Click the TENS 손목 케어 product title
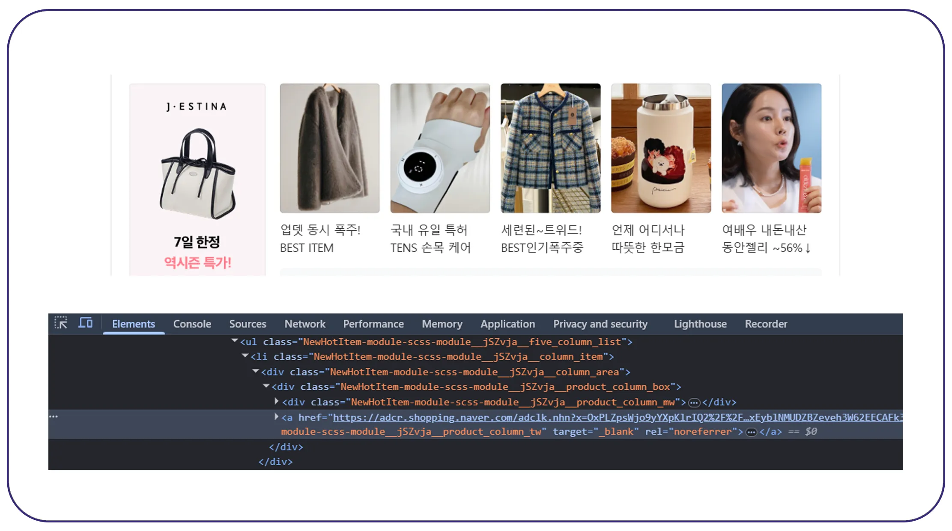Screen dimensions: 952x531 click(x=430, y=248)
